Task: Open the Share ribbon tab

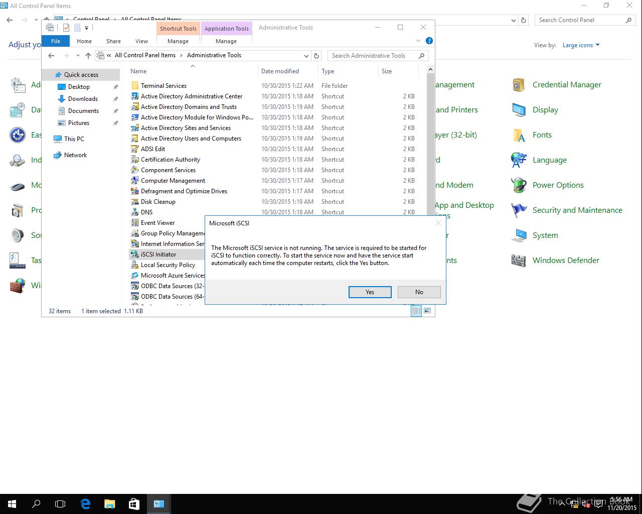Action: coord(113,41)
